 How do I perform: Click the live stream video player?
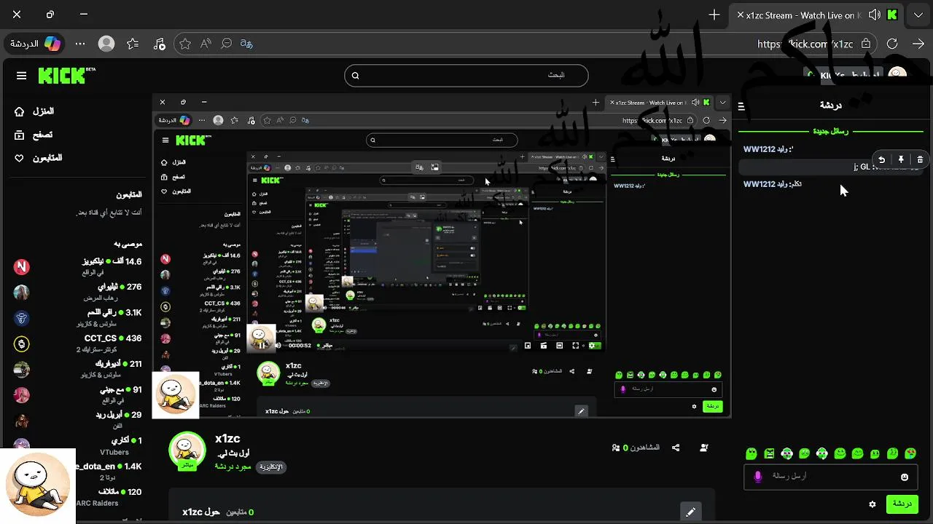point(441,255)
